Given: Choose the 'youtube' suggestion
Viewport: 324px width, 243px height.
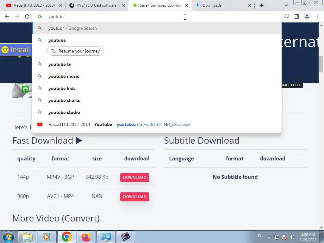Looking at the screenshot, I should (x=157, y=40).
